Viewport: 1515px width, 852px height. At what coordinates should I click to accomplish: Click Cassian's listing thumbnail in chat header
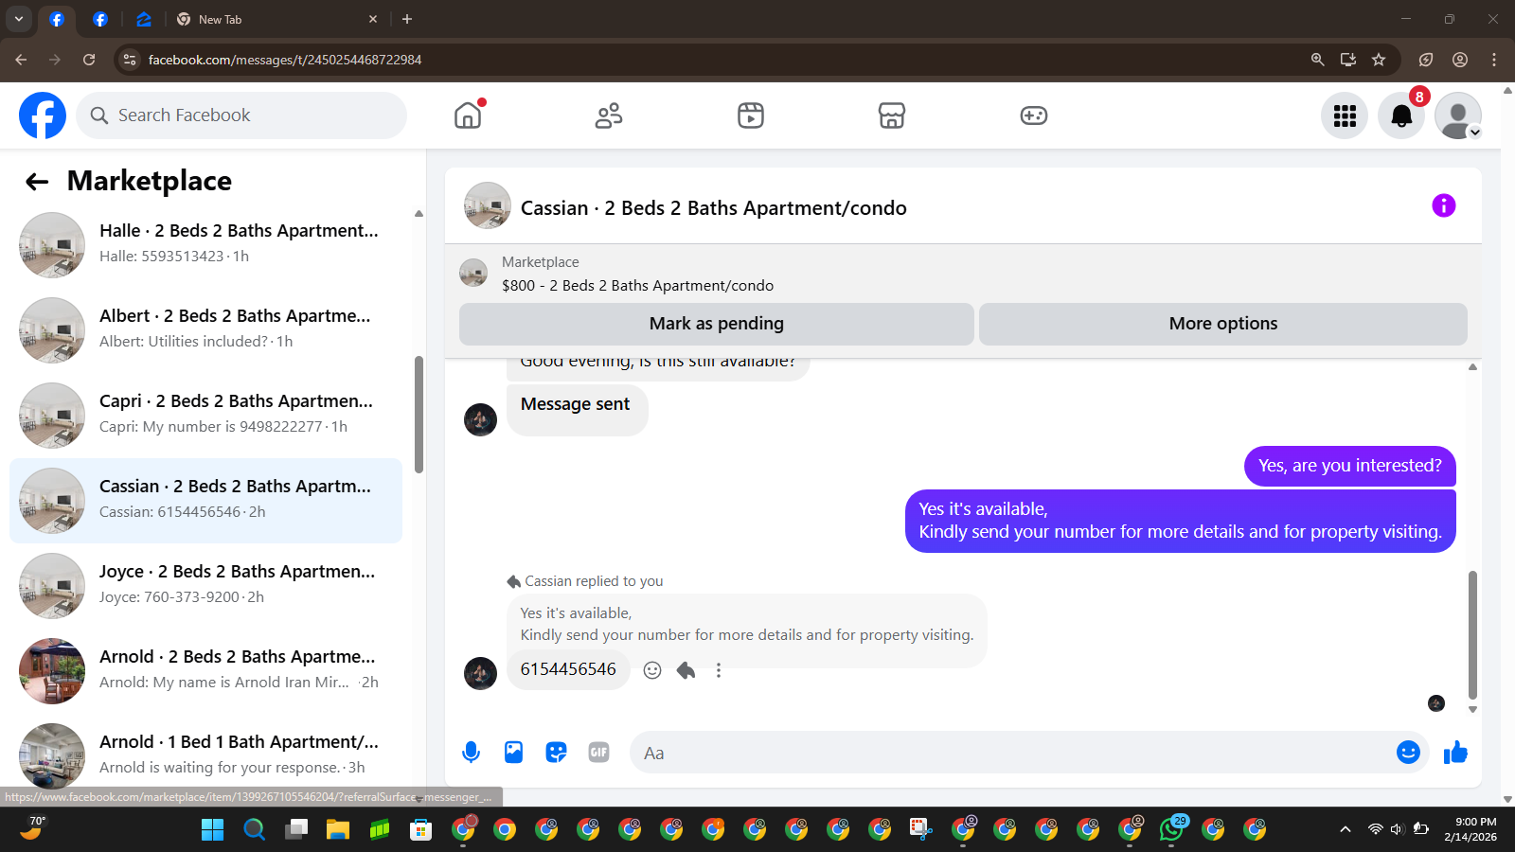488,205
